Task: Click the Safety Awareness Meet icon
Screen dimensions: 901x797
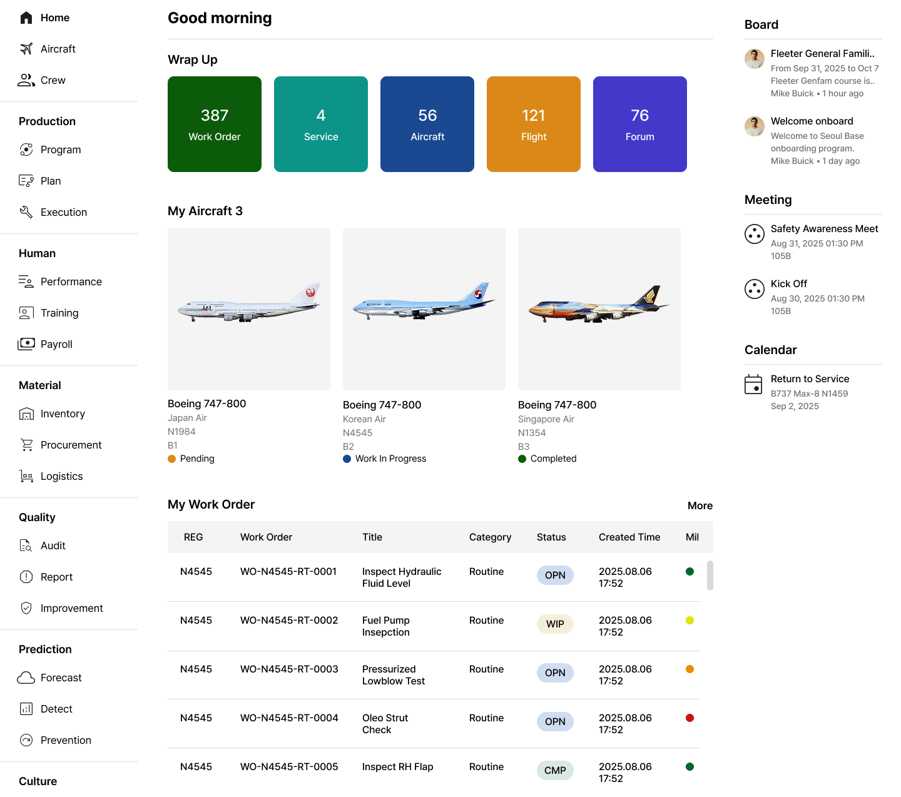Action: pos(755,234)
